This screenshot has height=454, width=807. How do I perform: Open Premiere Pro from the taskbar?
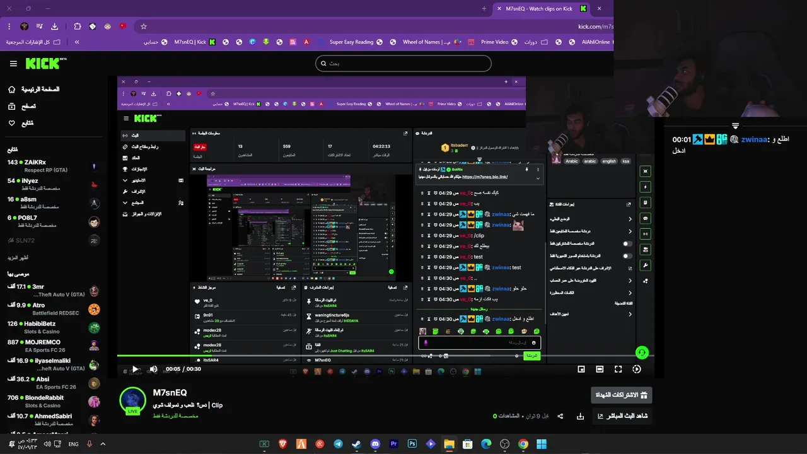[394, 444]
